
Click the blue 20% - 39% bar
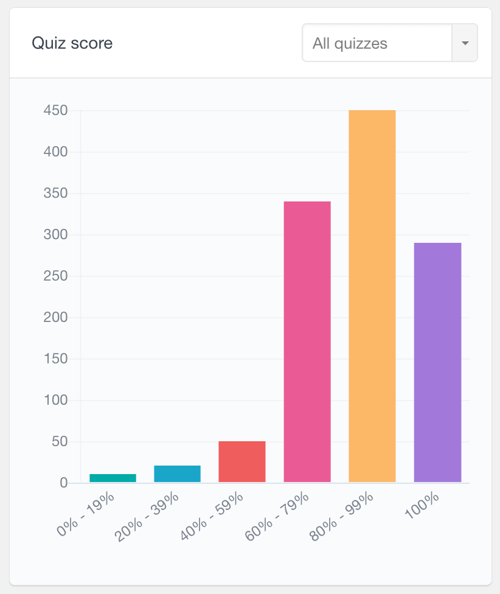(177, 475)
